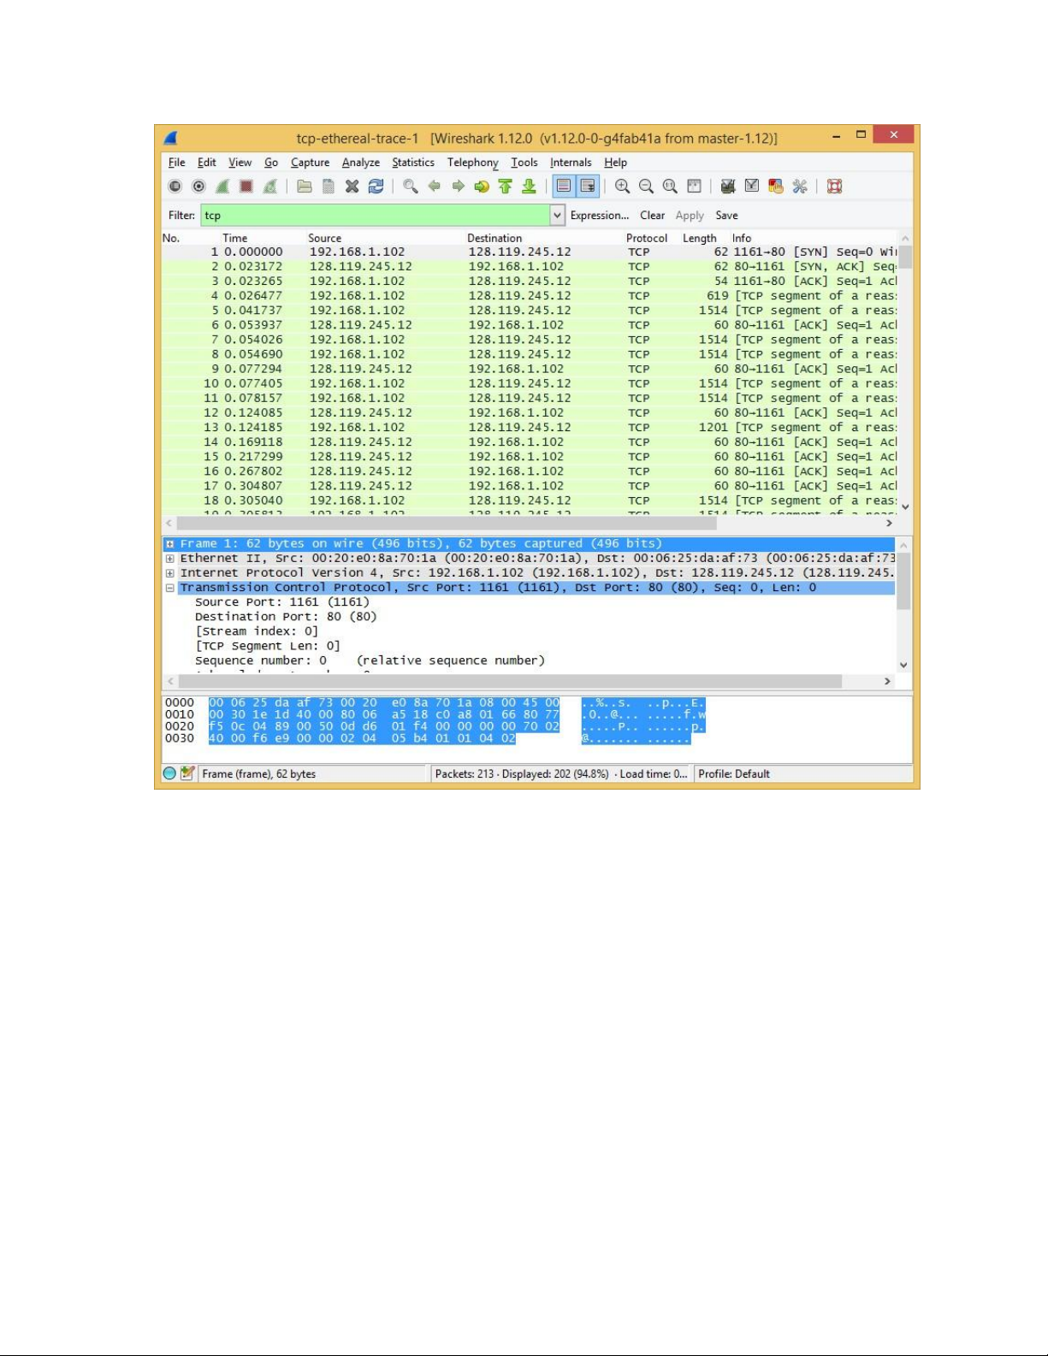Sort packets by the Protocol column header
Screen dimensions: 1048x1356
(647, 238)
